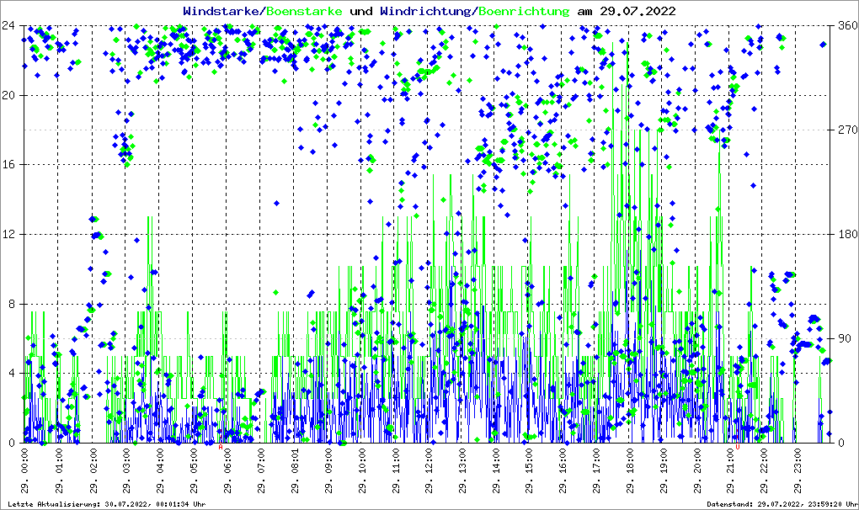
Task: Click the 00:00 time axis label
Action: 26,471
